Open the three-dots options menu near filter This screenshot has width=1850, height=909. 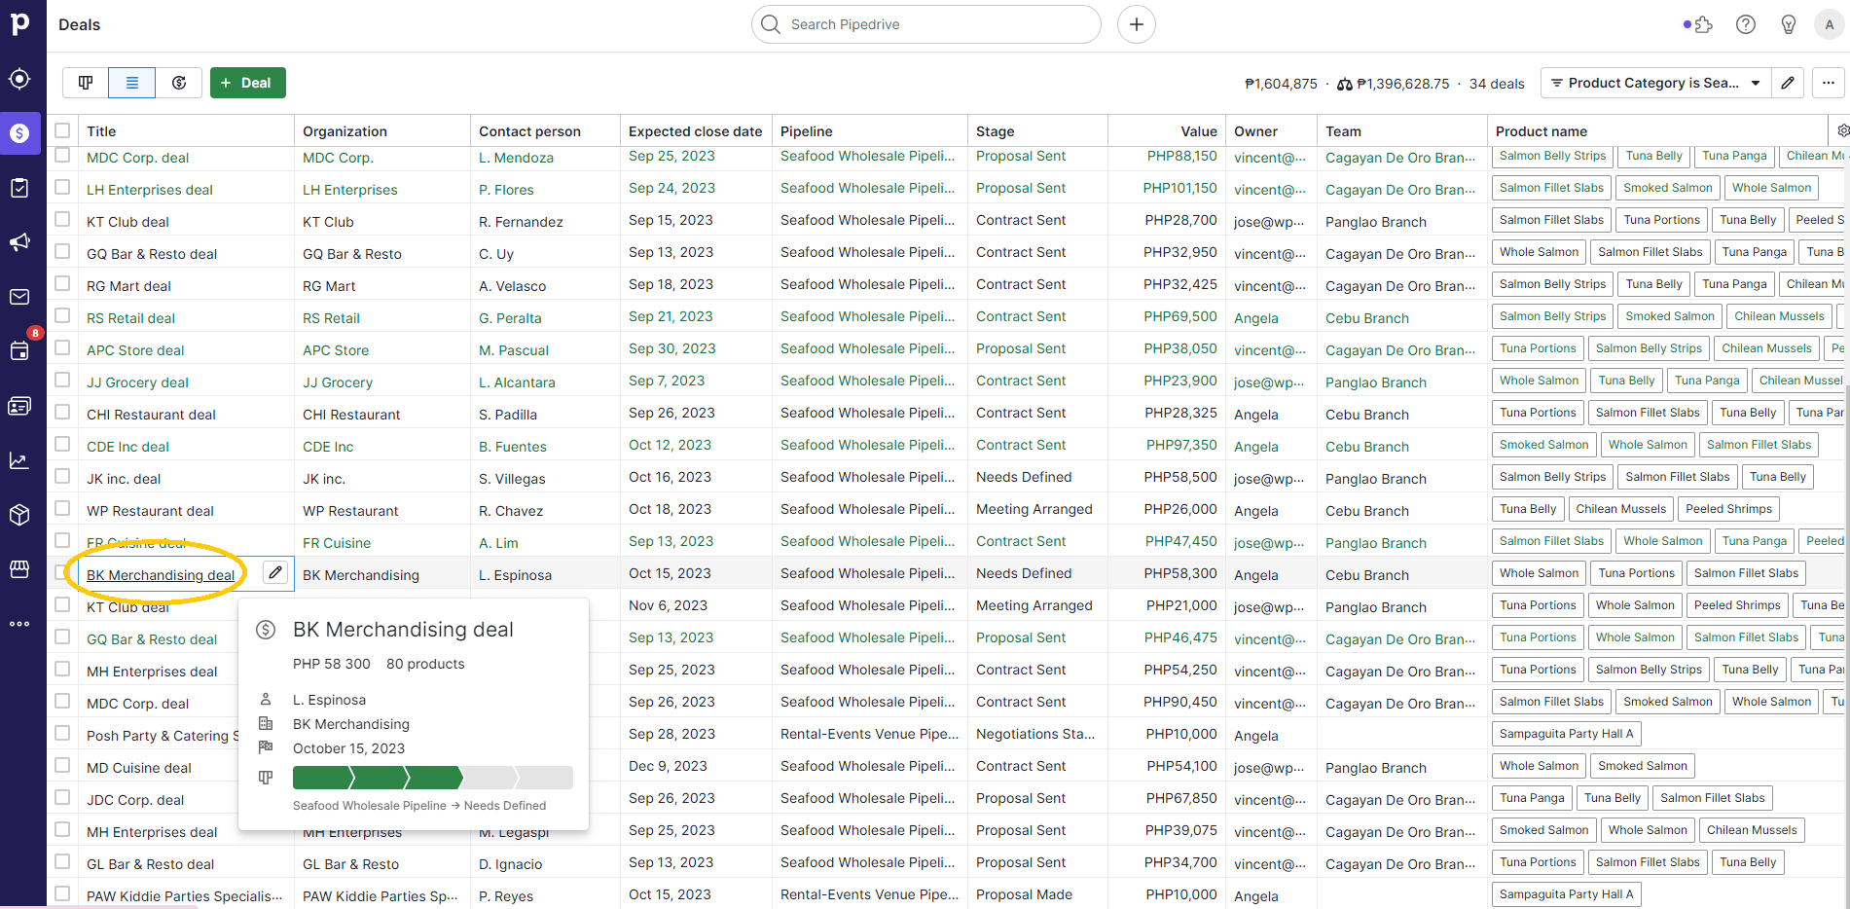click(x=1829, y=83)
